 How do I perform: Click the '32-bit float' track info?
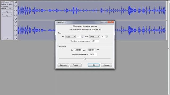click(x=5, y=6)
